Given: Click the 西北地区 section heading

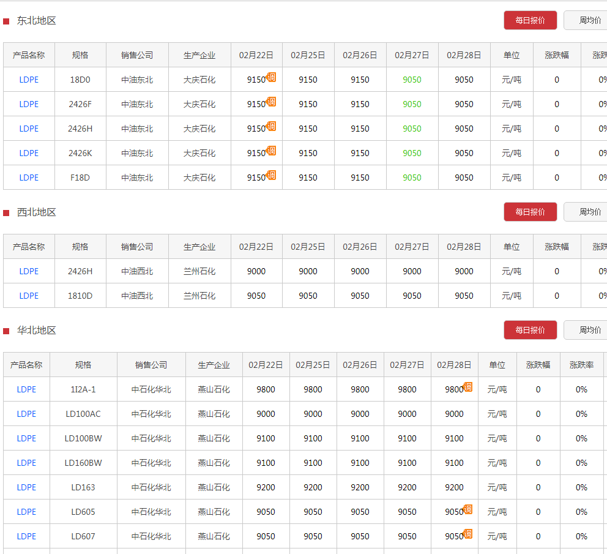Looking at the screenshot, I should (36, 212).
